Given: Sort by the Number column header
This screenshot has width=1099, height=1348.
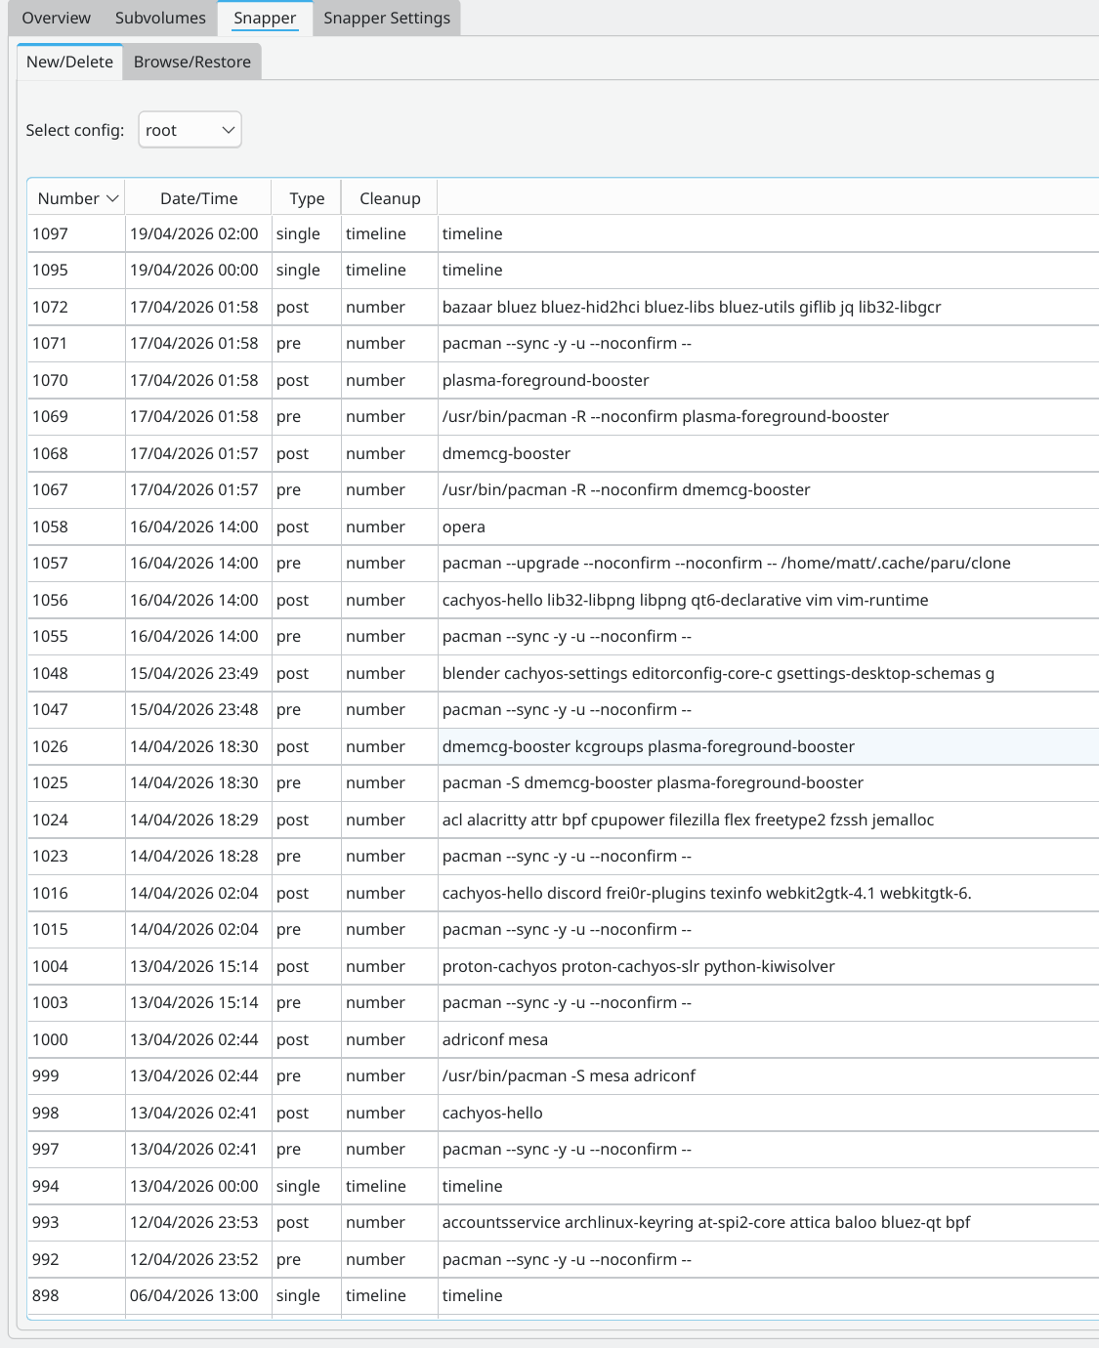Looking at the screenshot, I should (77, 198).
